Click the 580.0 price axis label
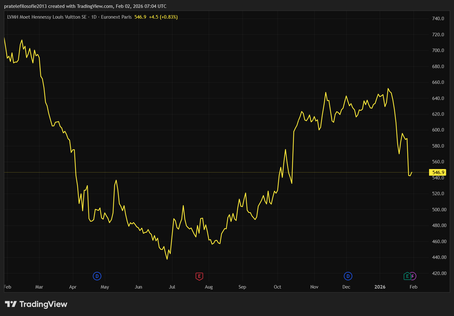 438,146
